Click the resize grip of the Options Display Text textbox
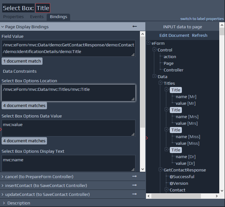 tap(133, 170)
